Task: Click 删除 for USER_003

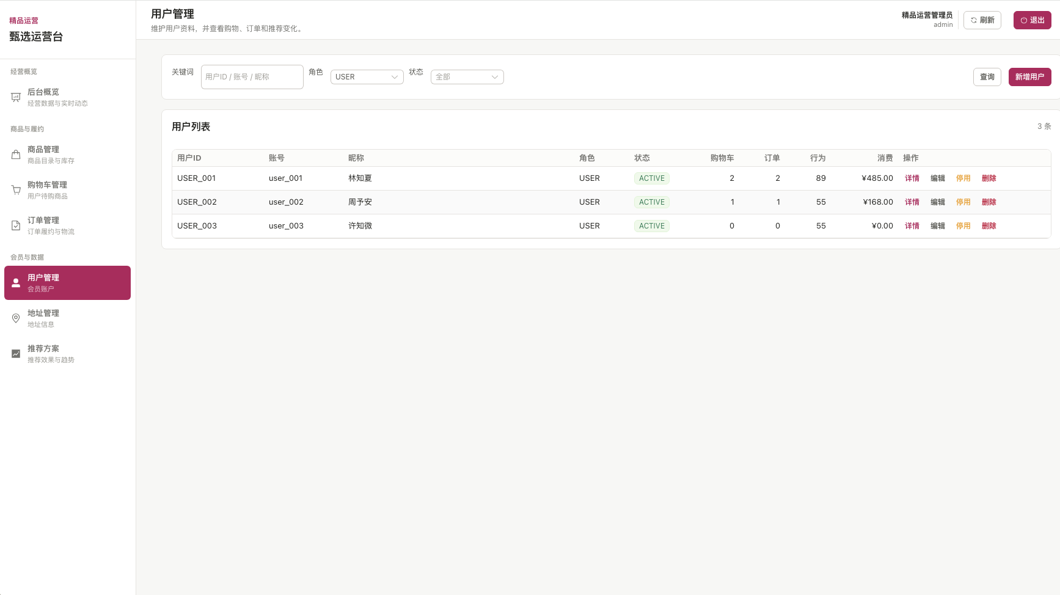Action: tap(989, 226)
